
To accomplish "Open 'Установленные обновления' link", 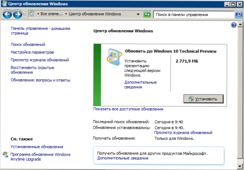I will pyautogui.click(x=37, y=147).
